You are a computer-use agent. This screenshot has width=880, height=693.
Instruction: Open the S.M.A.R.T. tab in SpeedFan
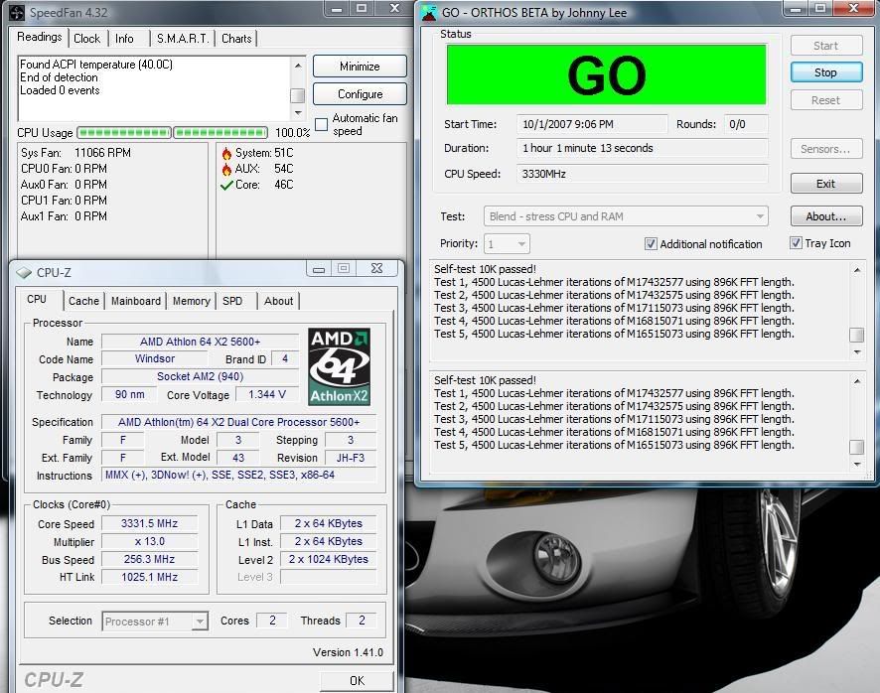point(183,39)
